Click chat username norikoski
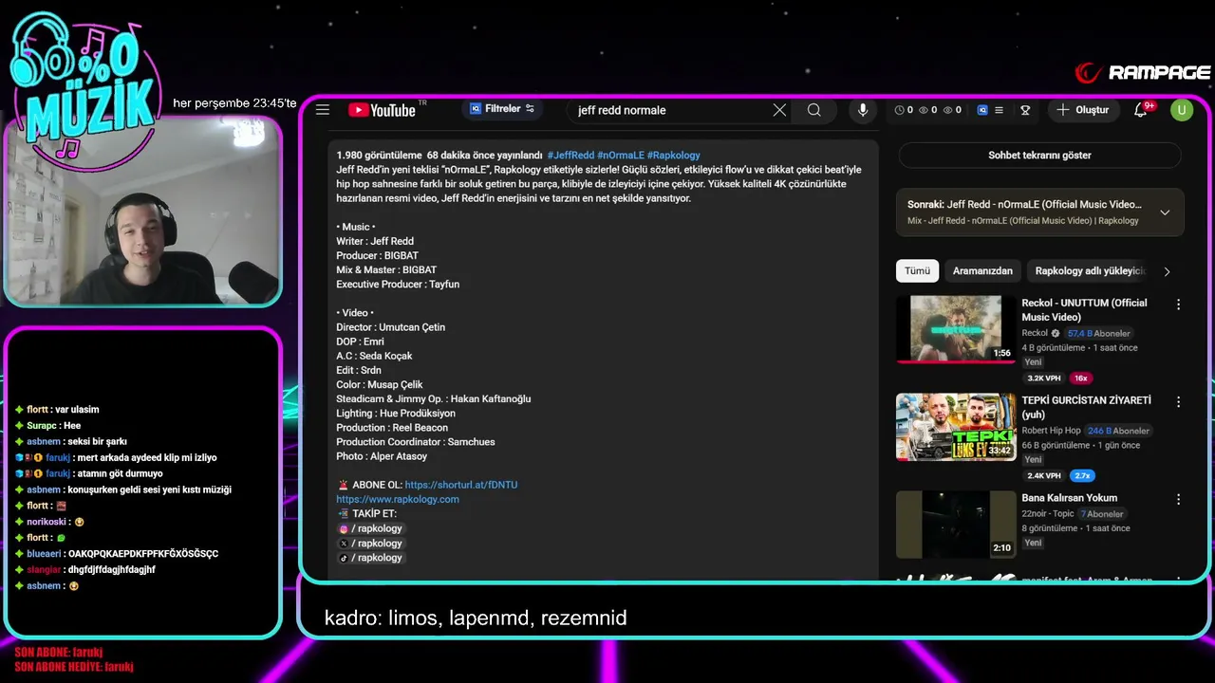The image size is (1215, 683). pyautogui.click(x=47, y=522)
